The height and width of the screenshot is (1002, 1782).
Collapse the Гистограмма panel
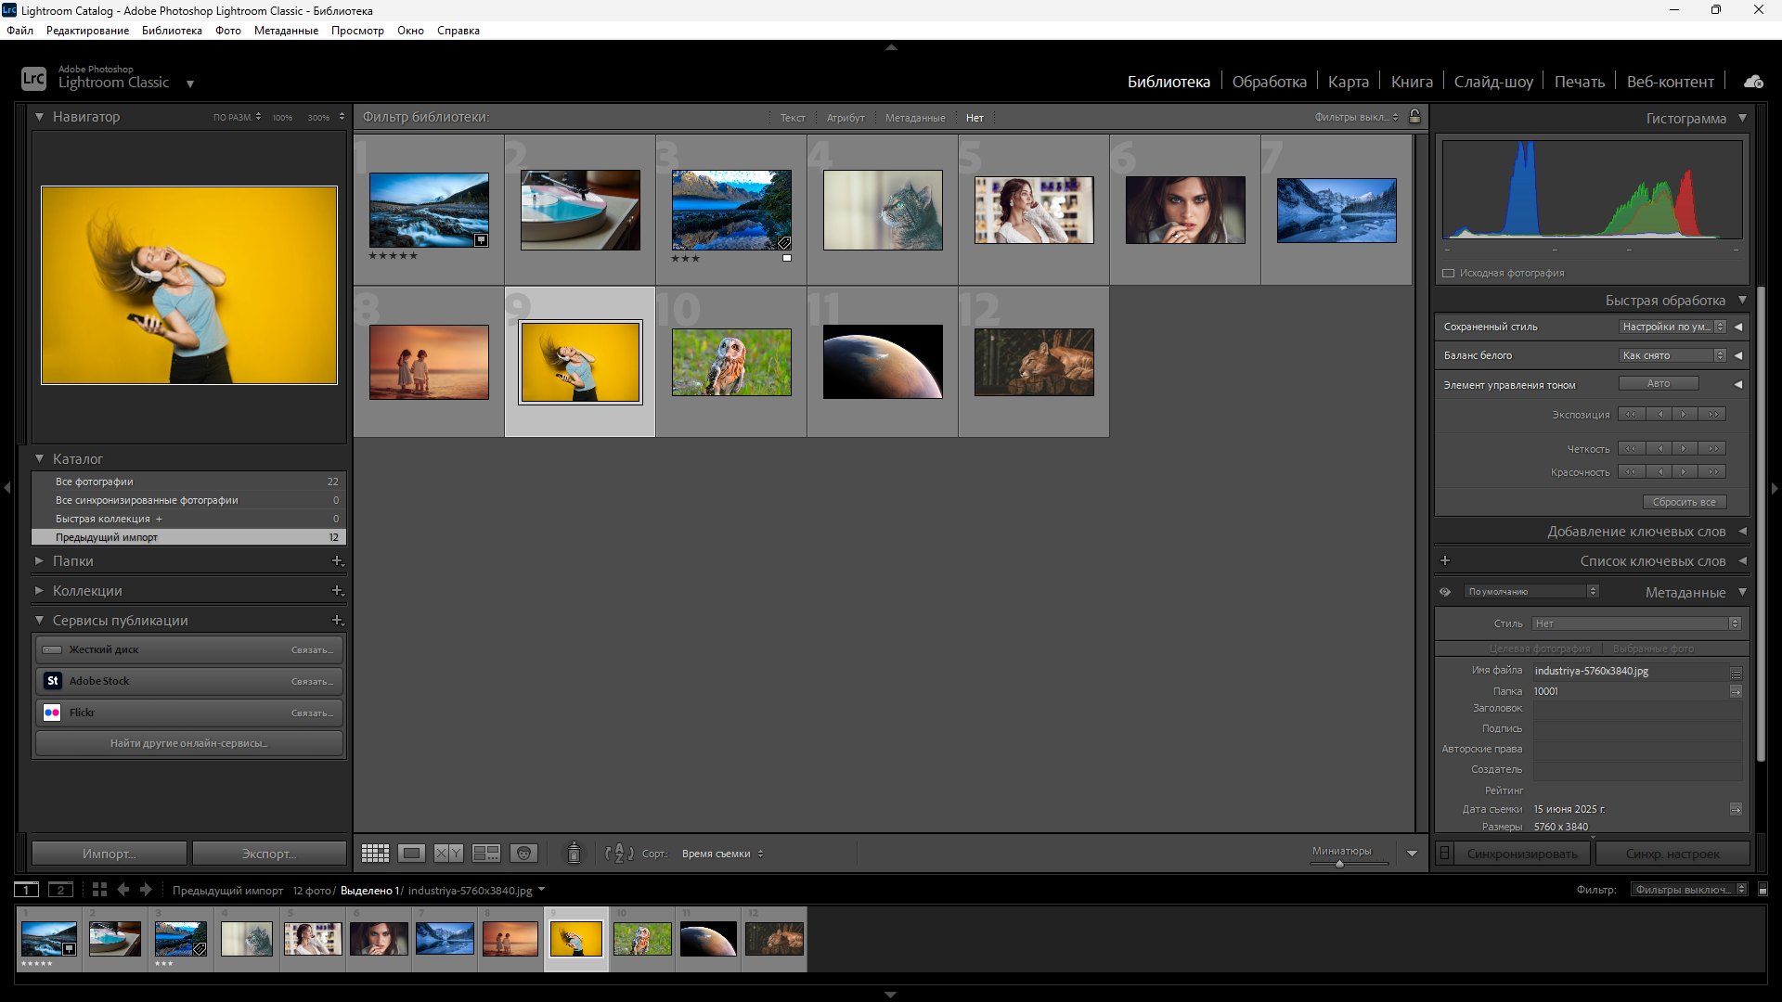pyautogui.click(x=1742, y=118)
